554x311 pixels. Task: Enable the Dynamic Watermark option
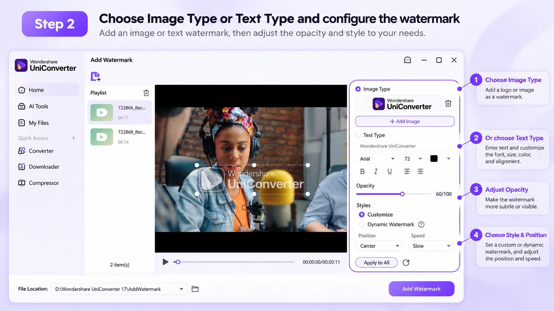click(x=362, y=224)
